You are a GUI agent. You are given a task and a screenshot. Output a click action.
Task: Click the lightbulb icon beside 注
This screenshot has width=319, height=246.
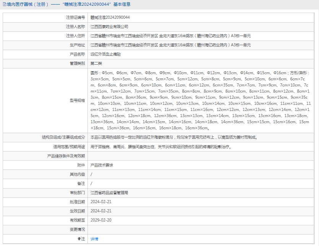[x=79, y=239]
